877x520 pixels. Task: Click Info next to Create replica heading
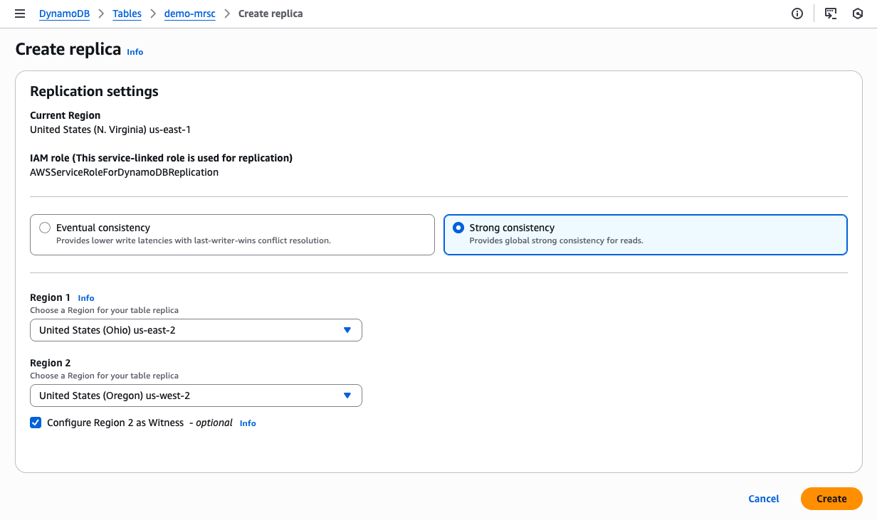pos(135,52)
